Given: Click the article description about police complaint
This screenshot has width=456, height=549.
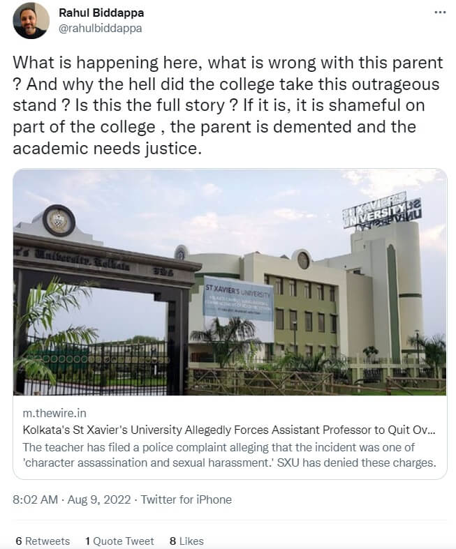Looking at the screenshot, I should point(227,453).
